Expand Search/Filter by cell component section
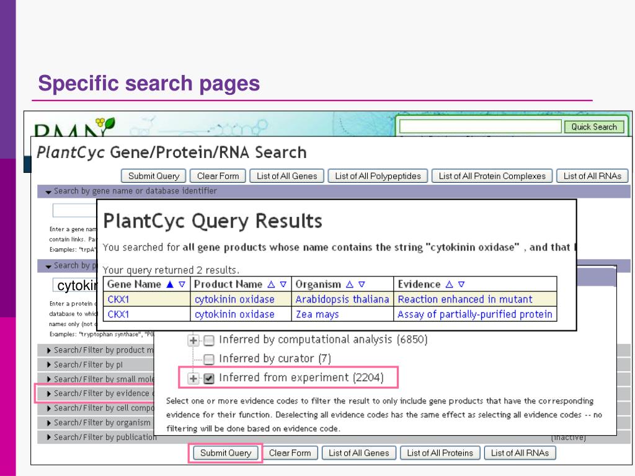Image resolution: width=635 pixels, height=476 pixels. (x=95, y=408)
